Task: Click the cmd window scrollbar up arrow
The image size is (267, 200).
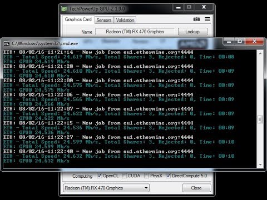Action: [260, 53]
